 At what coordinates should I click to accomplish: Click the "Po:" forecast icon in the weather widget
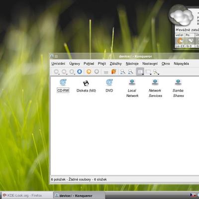[190, 41]
